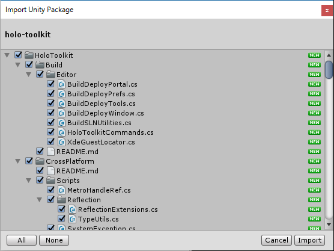Select the Reflection folder label
The height and width of the screenshot is (251, 334).
[x=84, y=200]
